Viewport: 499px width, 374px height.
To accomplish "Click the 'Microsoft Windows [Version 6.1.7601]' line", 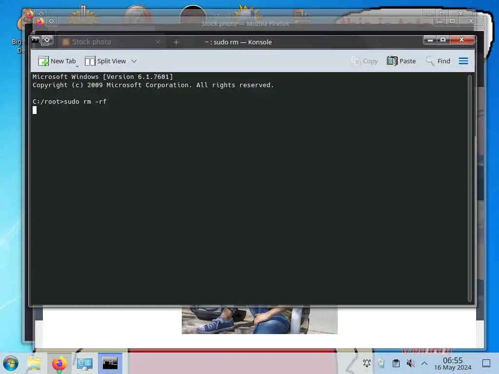I will pyautogui.click(x=102, y=76).
